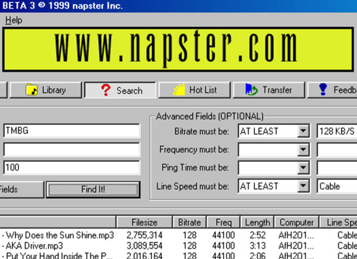Image resolution: width=357 pixels, height=259 pixels.
Task: Click the Transfer arrows icon
Action: coord(251,90)
